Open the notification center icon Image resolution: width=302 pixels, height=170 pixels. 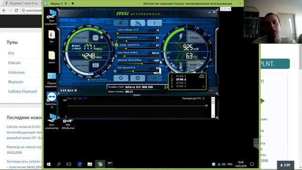[x=252, y=164]
